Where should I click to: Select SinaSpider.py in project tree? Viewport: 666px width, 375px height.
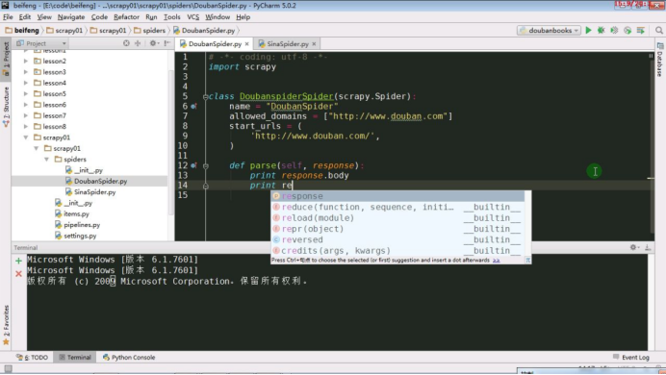(90, 192)
